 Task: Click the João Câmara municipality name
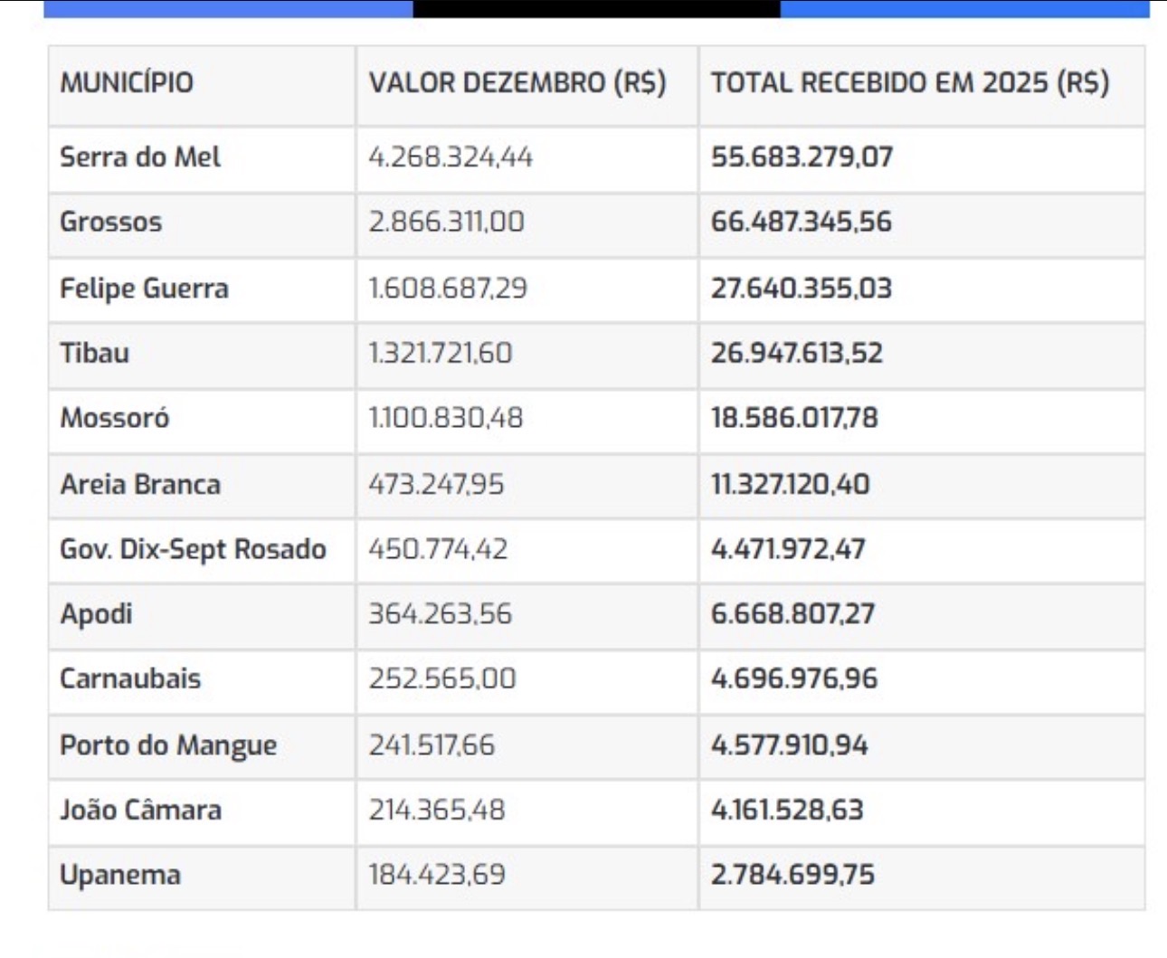click(140, 810)
